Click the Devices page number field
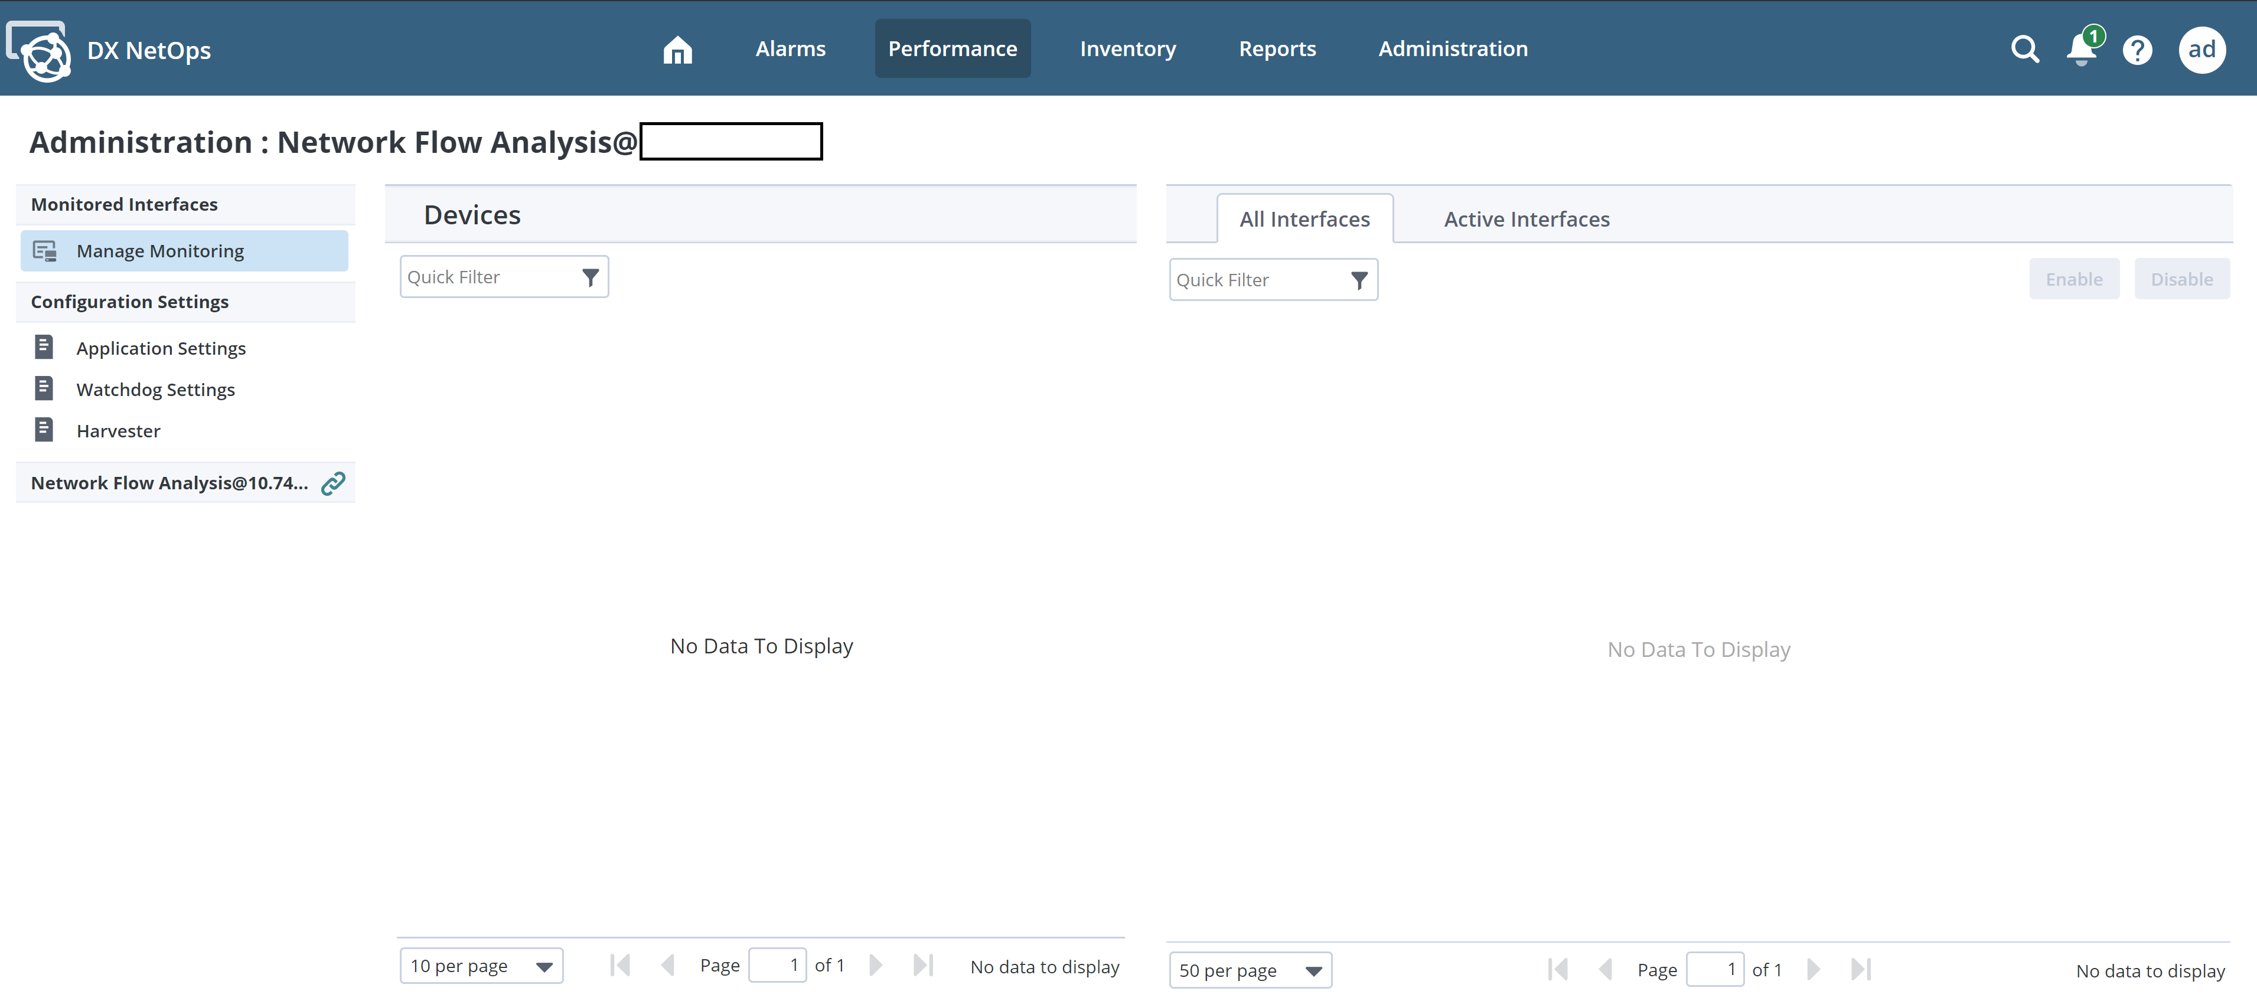This screenshot has width=2257, height=1004. point(777,966)
